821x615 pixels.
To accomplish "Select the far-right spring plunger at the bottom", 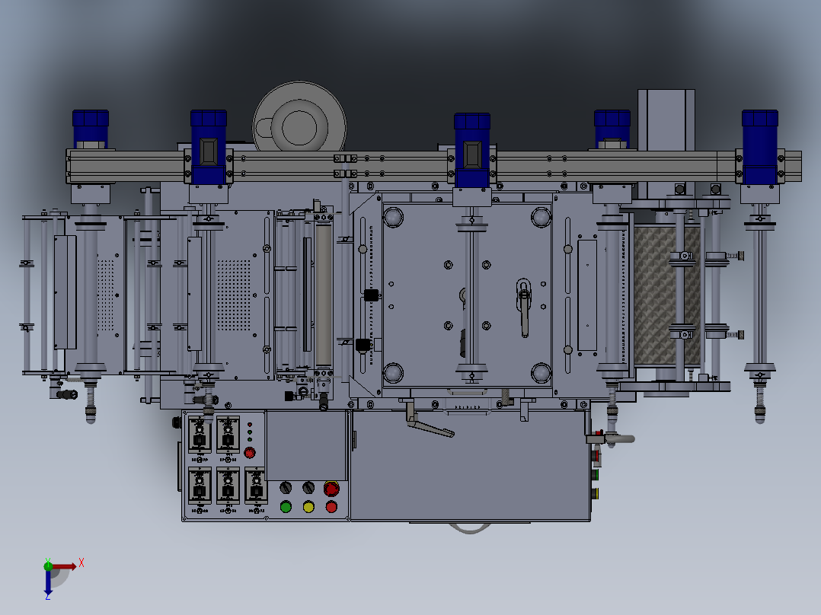I will coord(760,403).
